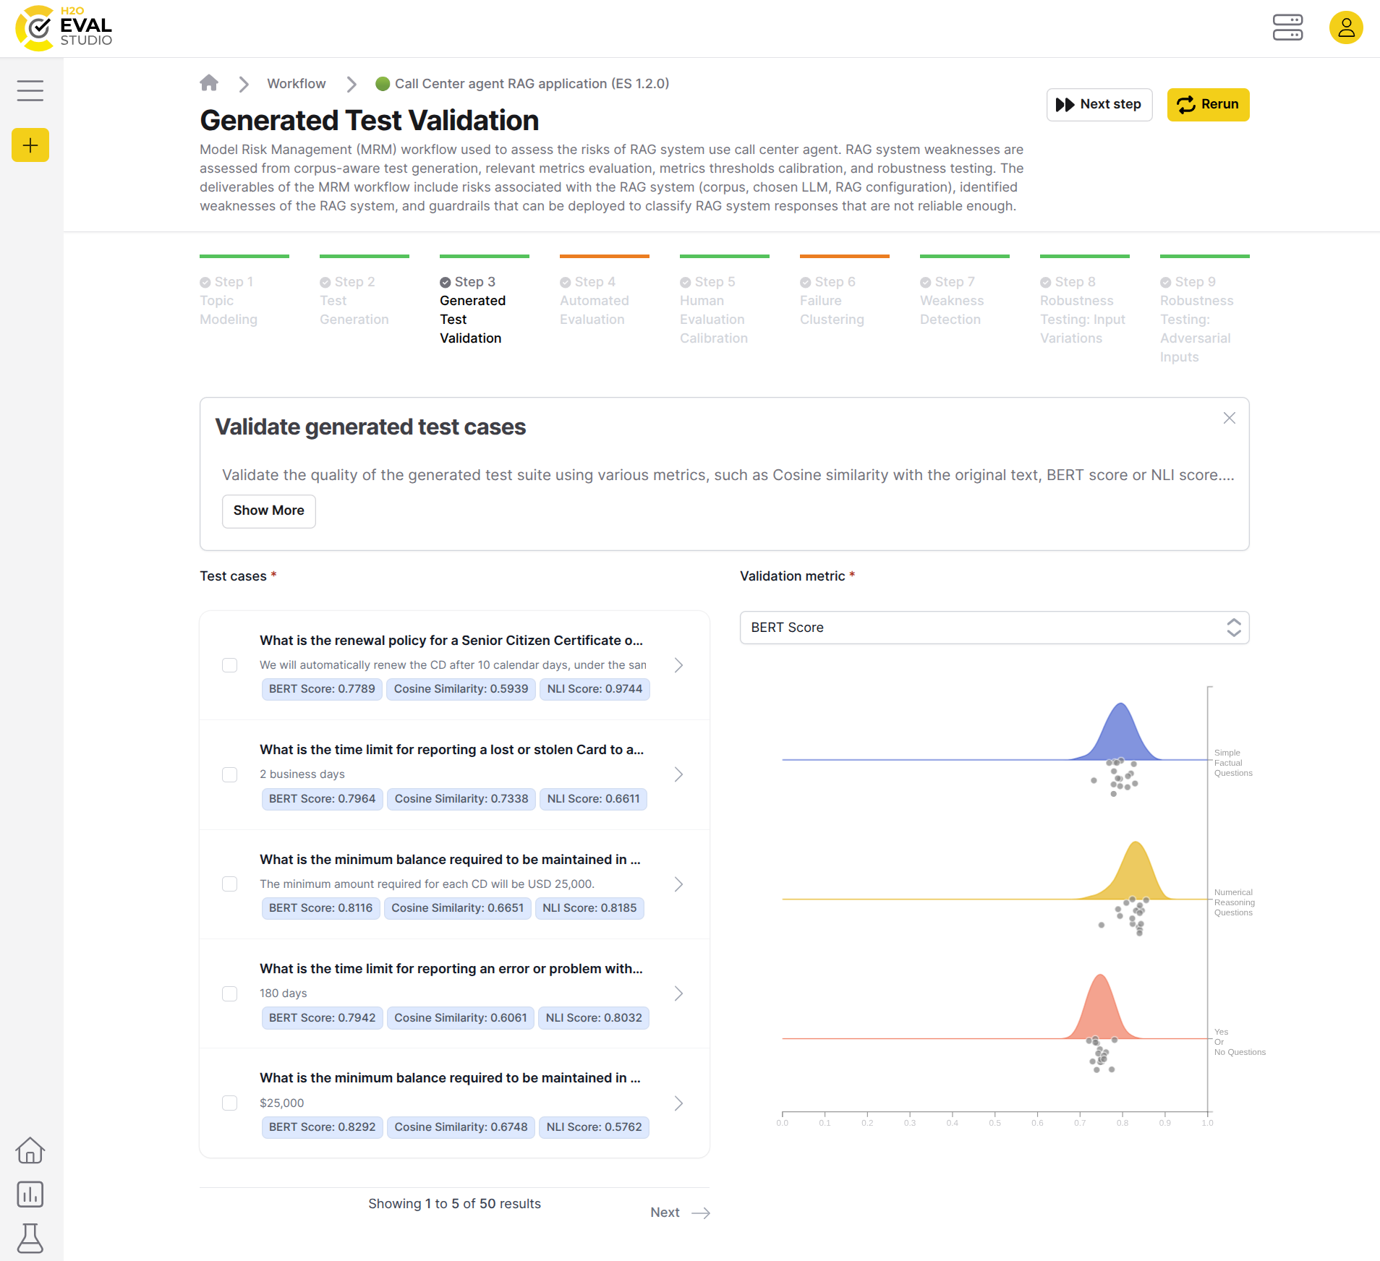The image size is (1380, 1261).
Task: Select the home icon in bottom sidebar
Action: [x=30, y=1150]
